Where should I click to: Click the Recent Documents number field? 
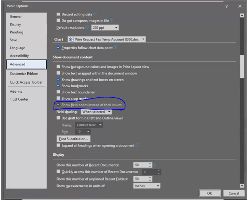coord(141,165)
